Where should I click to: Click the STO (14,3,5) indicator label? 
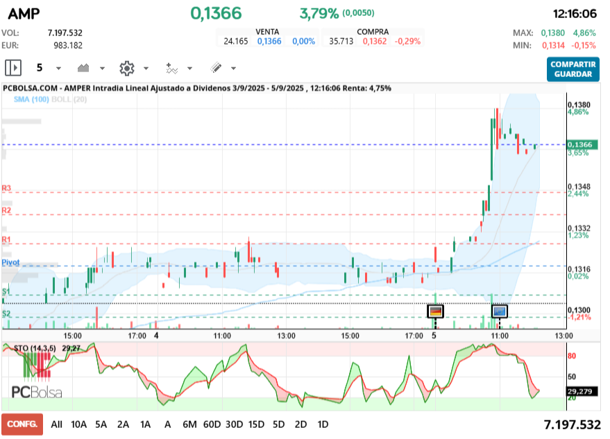(x=35, y=348)
